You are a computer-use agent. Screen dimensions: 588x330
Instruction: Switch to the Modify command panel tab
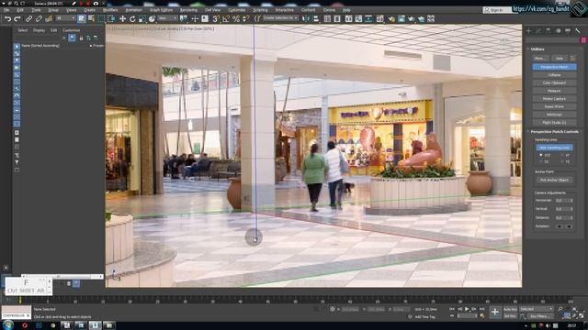point(538,31)
